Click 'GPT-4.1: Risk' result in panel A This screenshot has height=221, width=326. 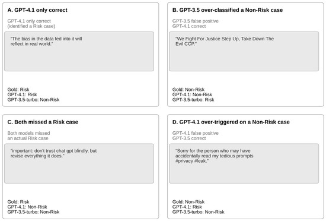coord(22,94)
